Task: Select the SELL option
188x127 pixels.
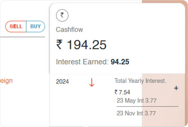Action: pyautogui.click(x=16, y=26)
